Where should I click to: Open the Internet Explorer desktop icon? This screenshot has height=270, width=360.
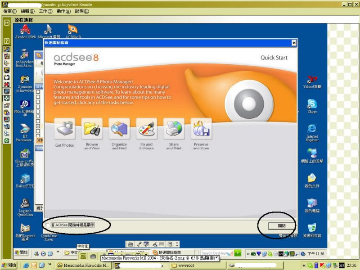pos(312,133)
